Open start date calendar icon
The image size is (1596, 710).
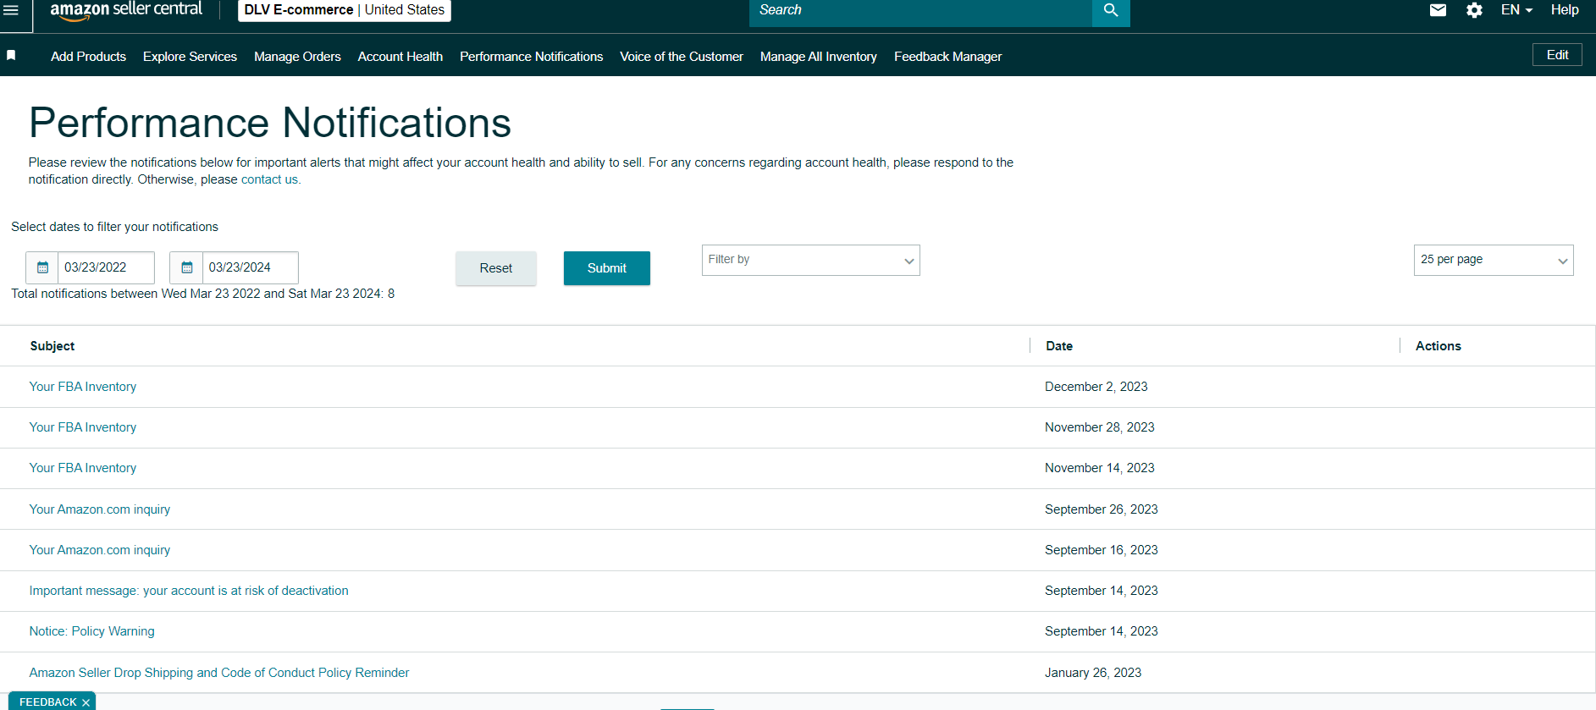coord(42,267)
